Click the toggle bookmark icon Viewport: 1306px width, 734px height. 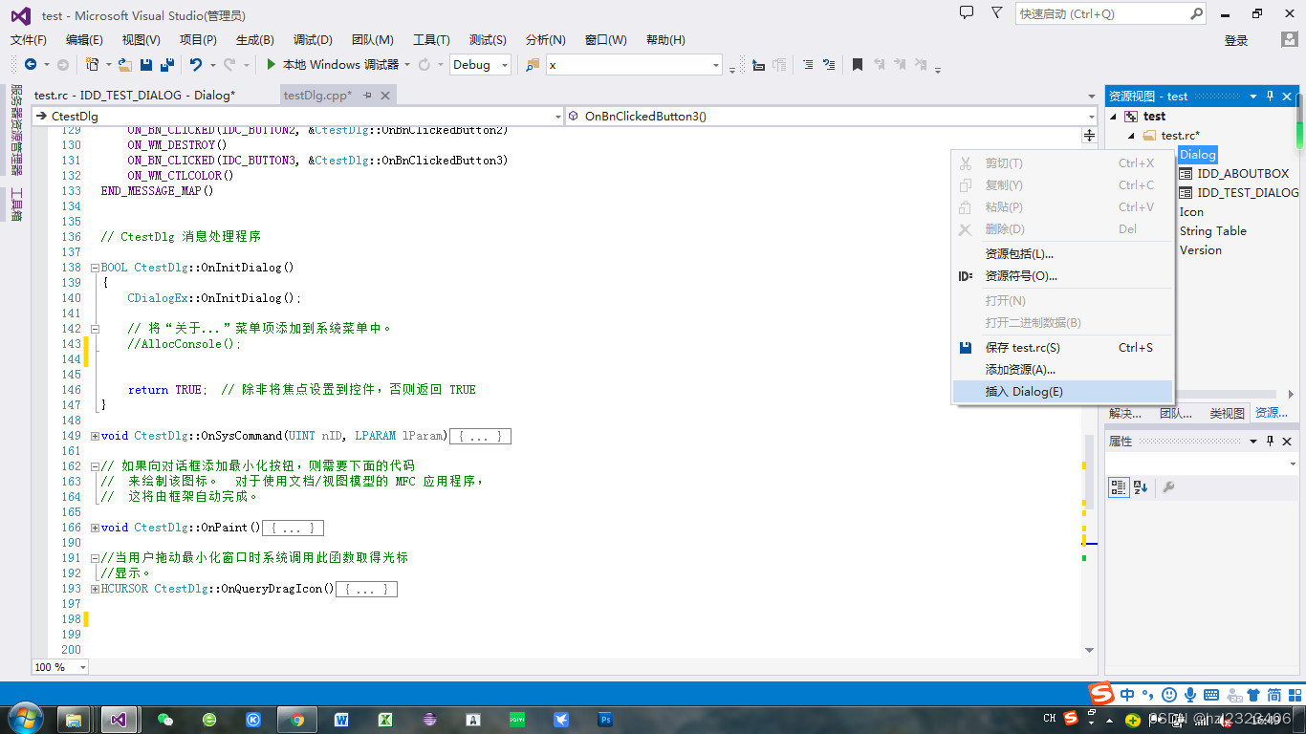coord(858,65)
